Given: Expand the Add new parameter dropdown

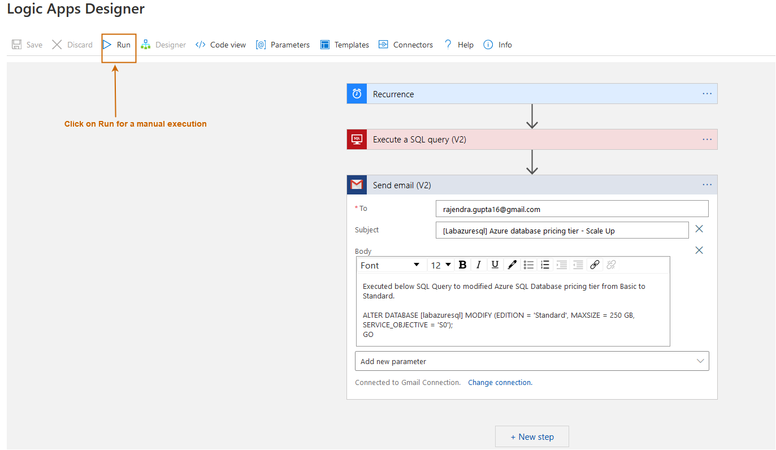Looking at the screenshot, I should click(531, 361).
